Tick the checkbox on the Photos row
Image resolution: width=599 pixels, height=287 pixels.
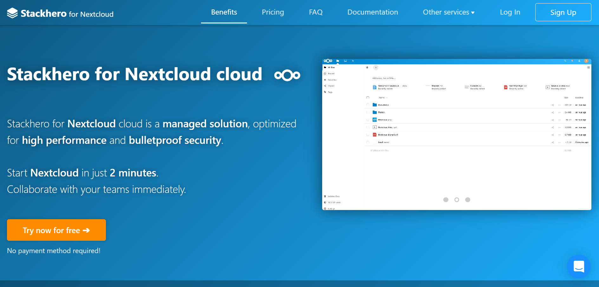(x=368, y=112)
